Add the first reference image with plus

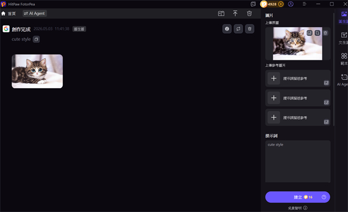tap(274, 78)
